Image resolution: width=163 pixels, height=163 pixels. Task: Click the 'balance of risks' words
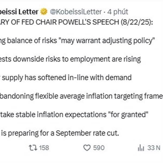[32, 41]
